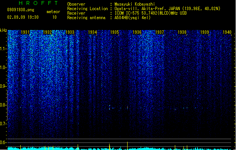Click the 1939 time label
The height and width of the screenshot is (150, 236).
(x=204, y=32)
